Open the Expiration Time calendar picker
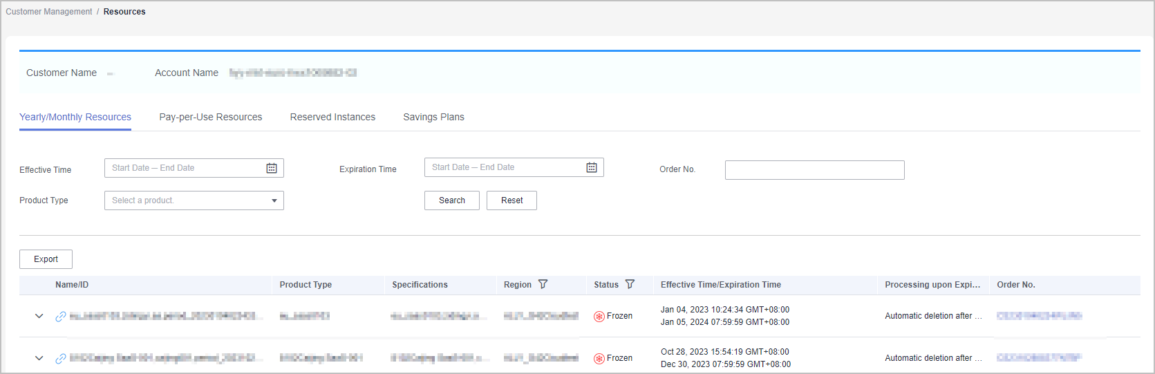This screenshot has width=1155, height=374. click(x=592, y=167)
